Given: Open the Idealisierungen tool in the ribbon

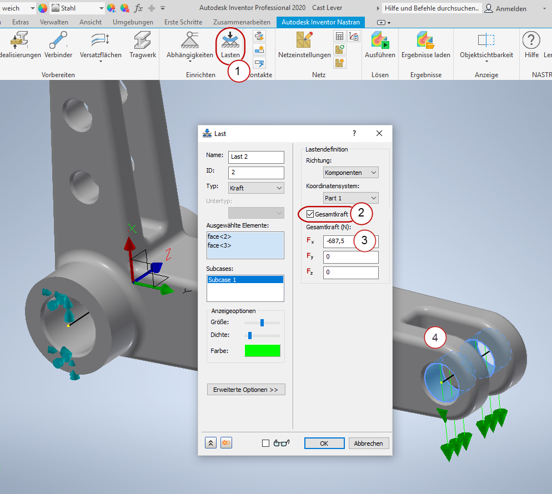Looking at the screenshot, I should point(19,44).
